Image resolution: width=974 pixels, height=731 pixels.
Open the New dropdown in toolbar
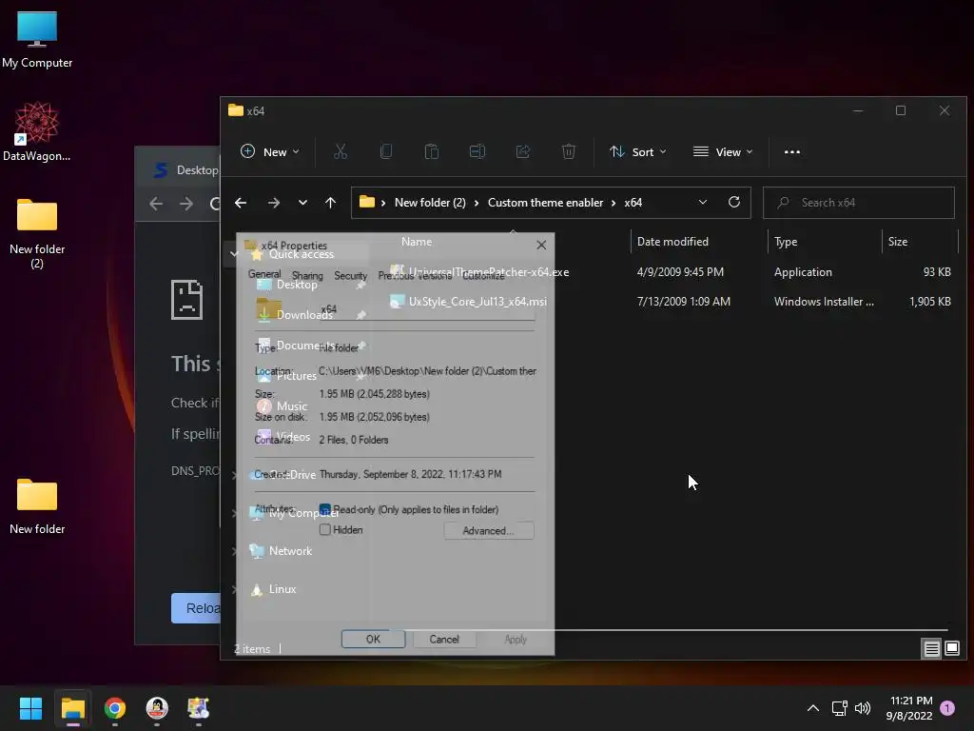pyautogui.click(x=270, y=151)
